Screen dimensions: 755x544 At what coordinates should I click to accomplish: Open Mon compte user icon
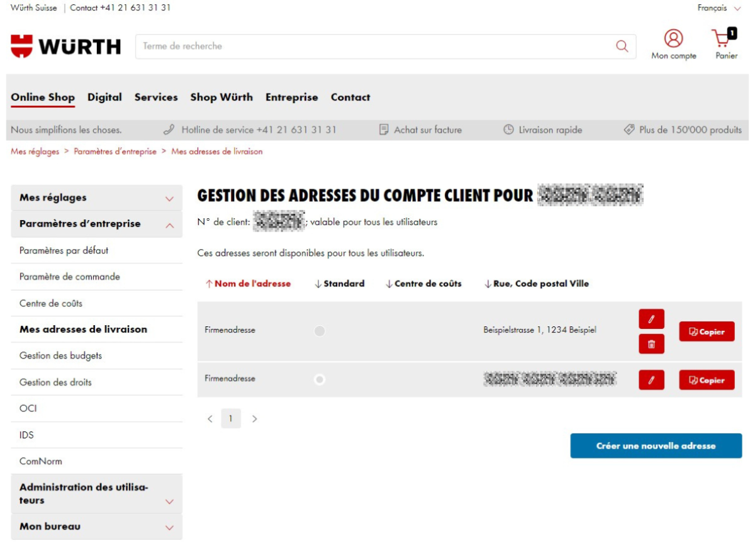coord(673,38)
